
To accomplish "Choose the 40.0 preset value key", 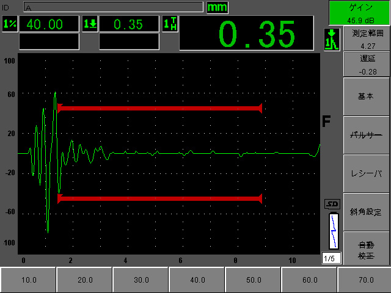I will (197, 280).
